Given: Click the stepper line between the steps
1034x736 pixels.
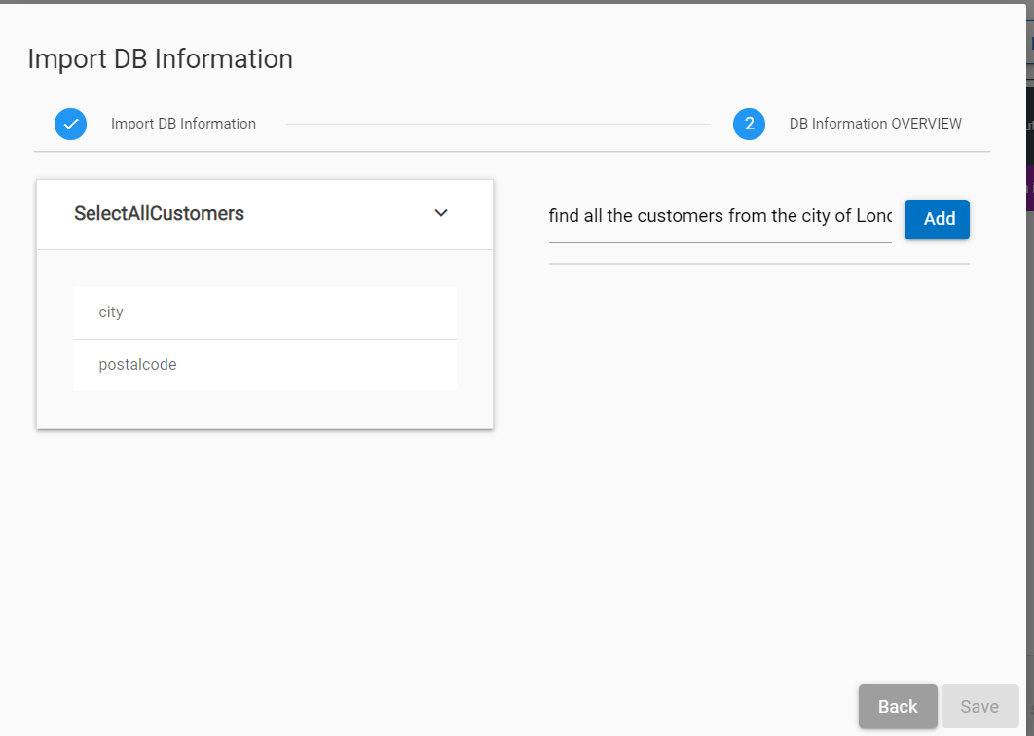Looking at the screenshot, I should (497, 124).
